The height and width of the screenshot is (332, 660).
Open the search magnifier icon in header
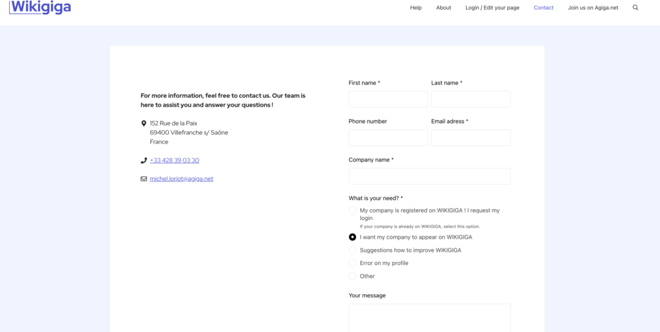636,8
